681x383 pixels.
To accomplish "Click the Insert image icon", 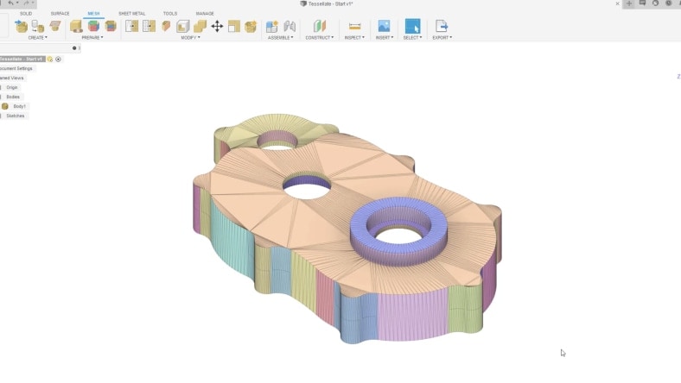I will [384, 26].
